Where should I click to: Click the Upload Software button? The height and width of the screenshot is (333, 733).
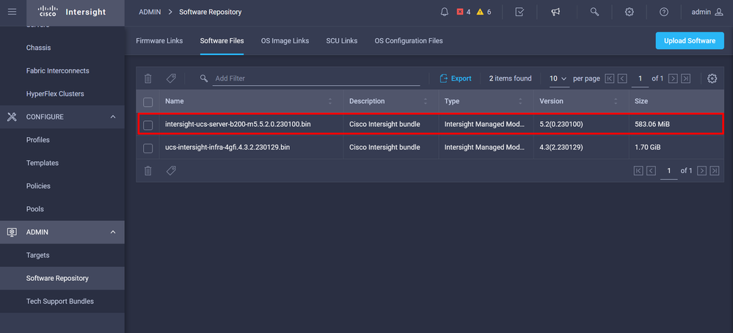[x=690, y=40]
